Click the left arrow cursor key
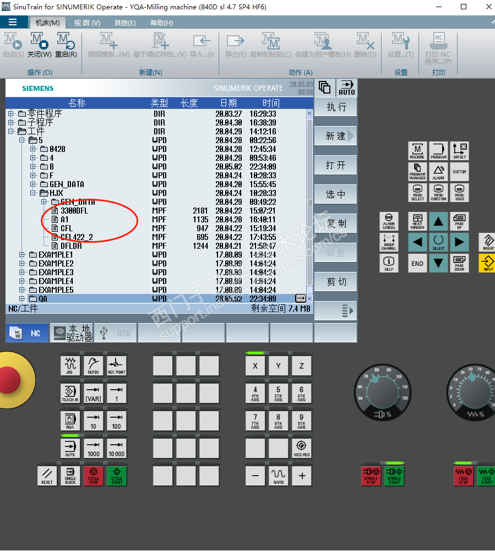The image size is (495, 551). click(417, 242)
